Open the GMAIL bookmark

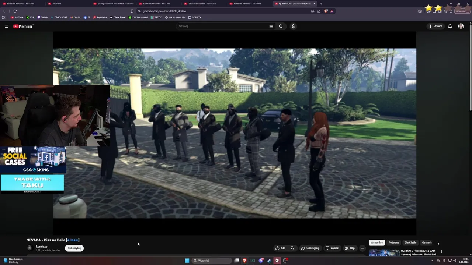tap(75, 17)
